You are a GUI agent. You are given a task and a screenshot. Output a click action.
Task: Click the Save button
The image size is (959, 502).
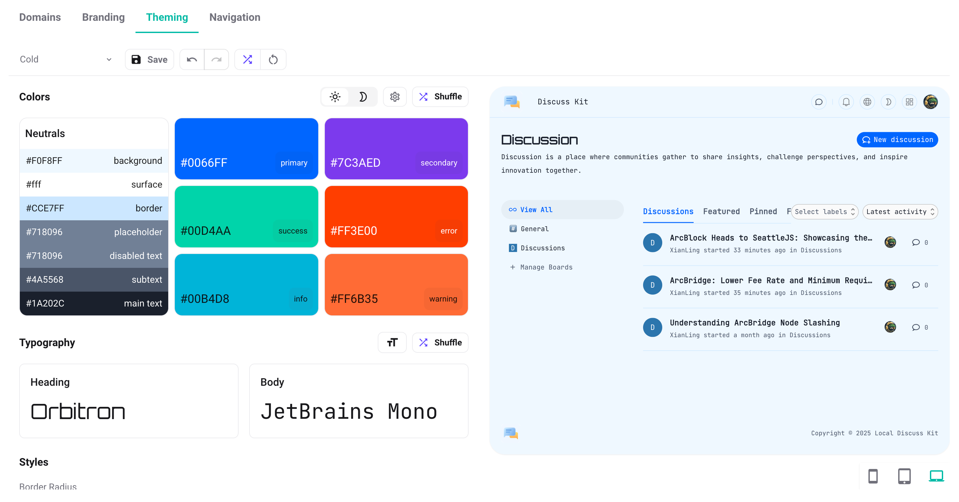coord(149,59)
